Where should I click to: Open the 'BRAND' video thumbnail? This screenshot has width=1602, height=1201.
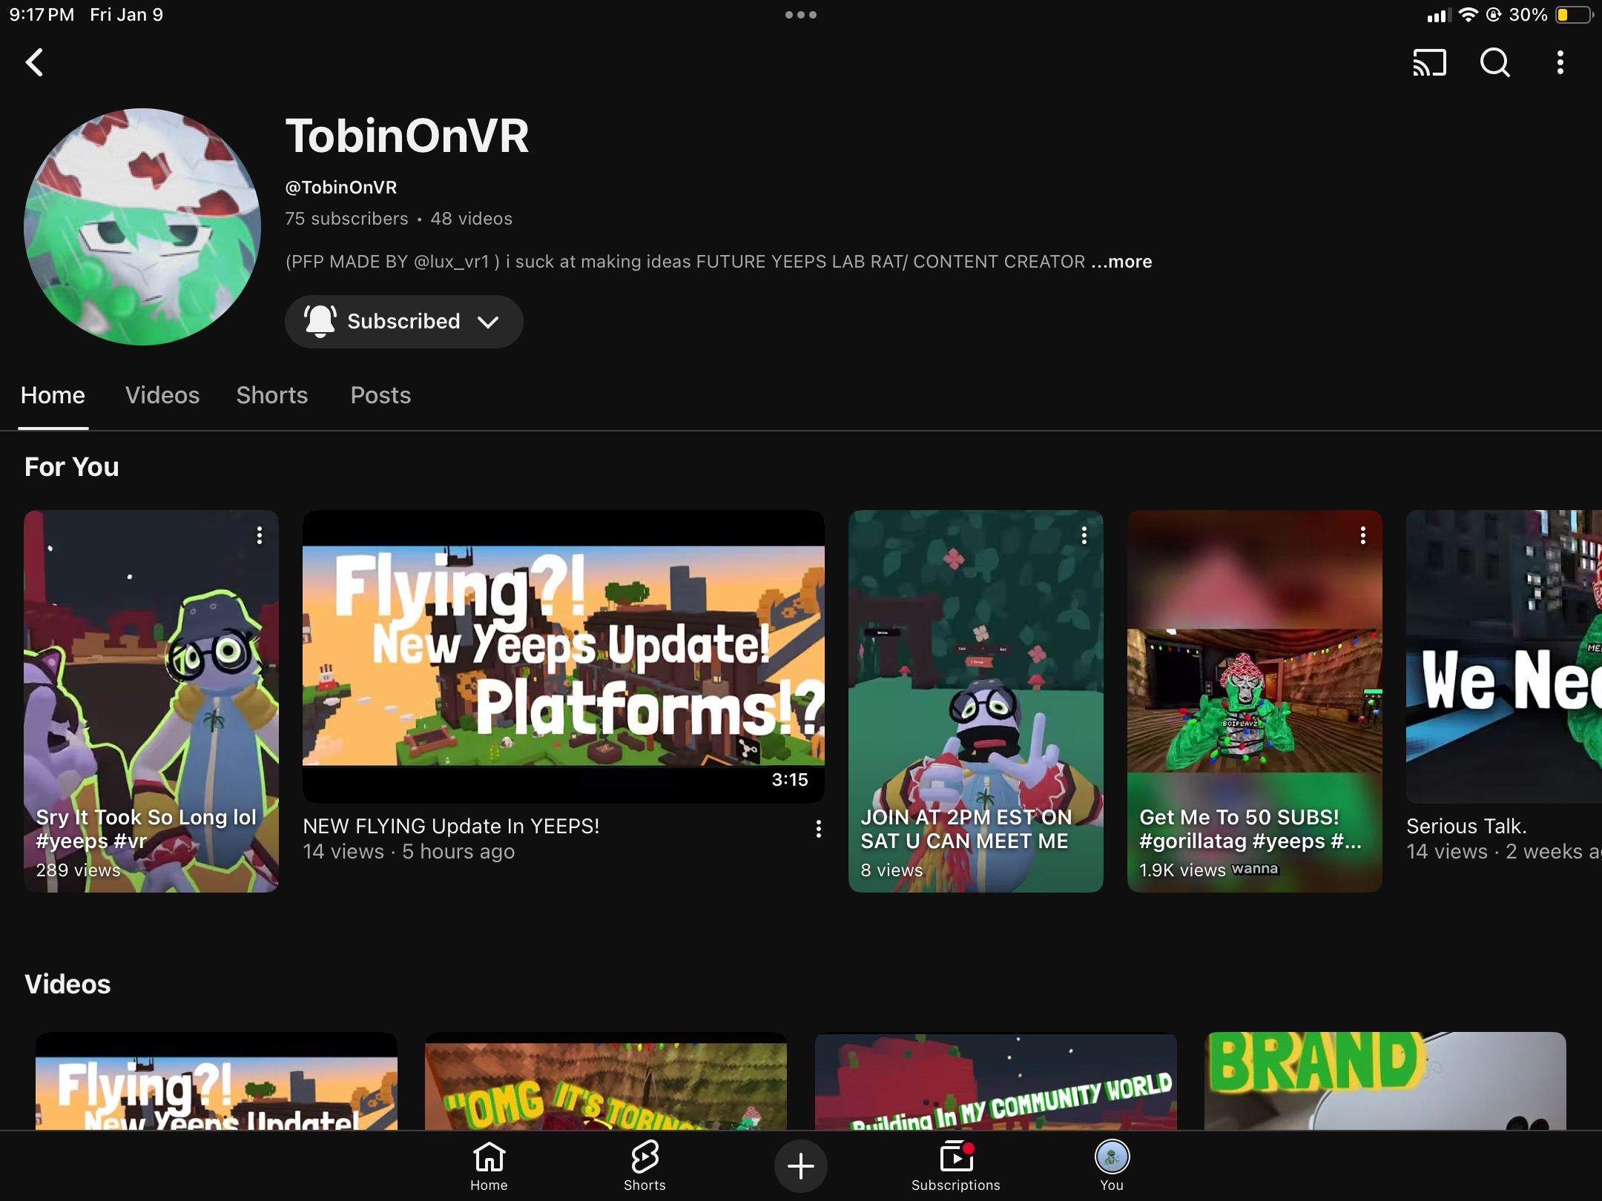1385,1081
